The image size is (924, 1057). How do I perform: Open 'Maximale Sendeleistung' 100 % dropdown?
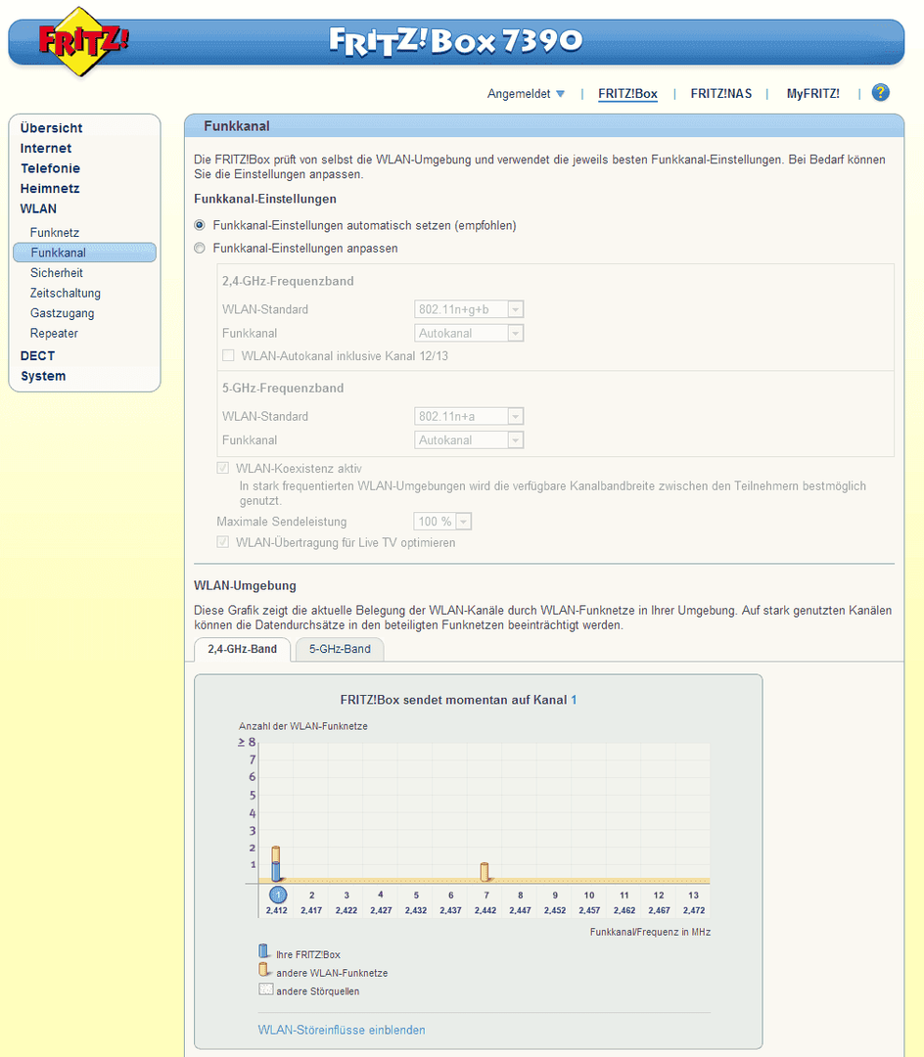(442, 521)
